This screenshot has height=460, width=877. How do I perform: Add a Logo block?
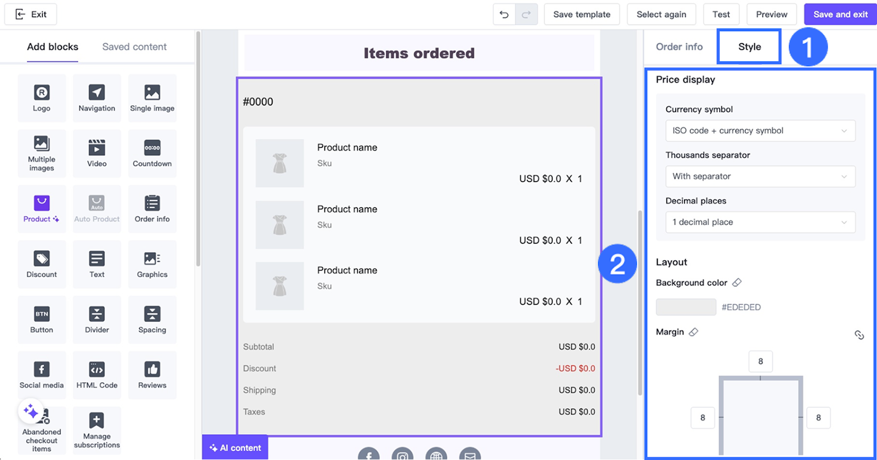pos(42,97)
